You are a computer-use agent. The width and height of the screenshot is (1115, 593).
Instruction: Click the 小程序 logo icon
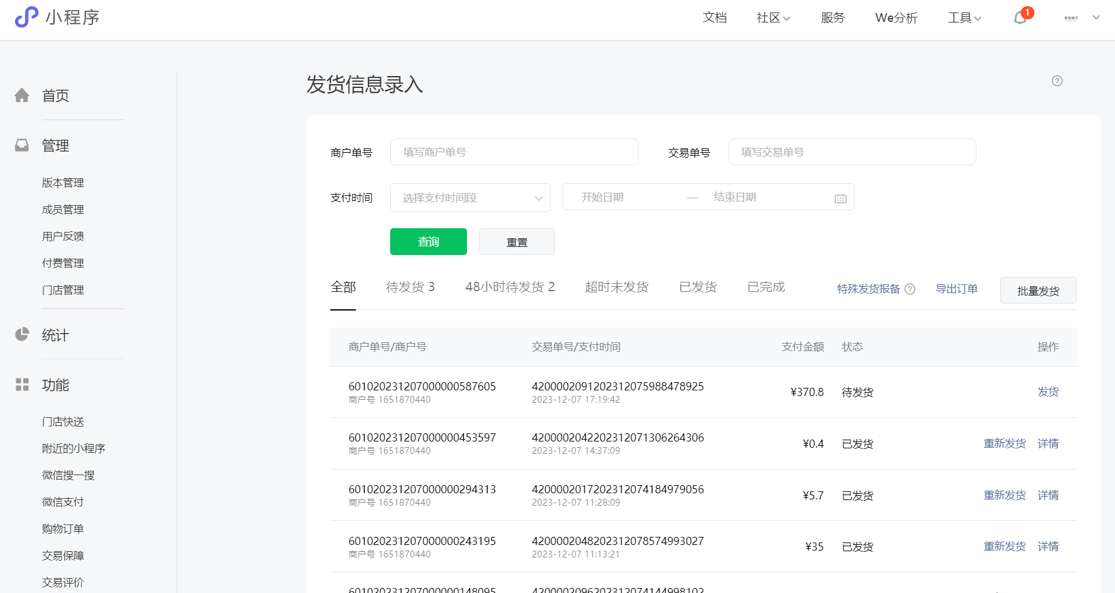[26, 17]
